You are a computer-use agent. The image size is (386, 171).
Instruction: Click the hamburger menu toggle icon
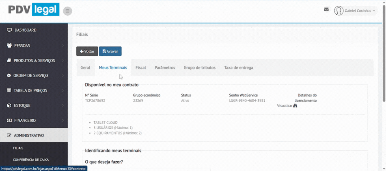coord(67,11)
